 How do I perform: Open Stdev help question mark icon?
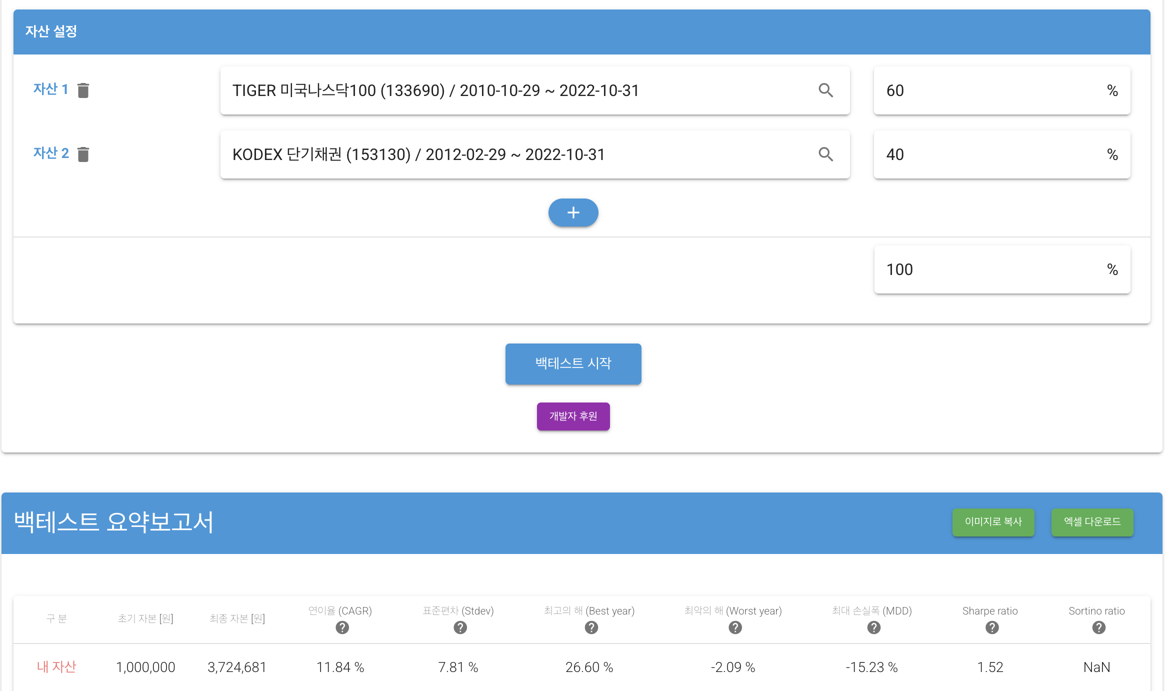point(460,627)
